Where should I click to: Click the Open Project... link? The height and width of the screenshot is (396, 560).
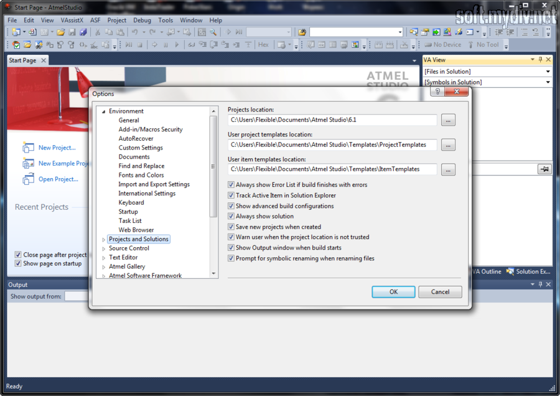[x=58, y=179]
